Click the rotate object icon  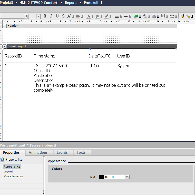pos(145,16)
